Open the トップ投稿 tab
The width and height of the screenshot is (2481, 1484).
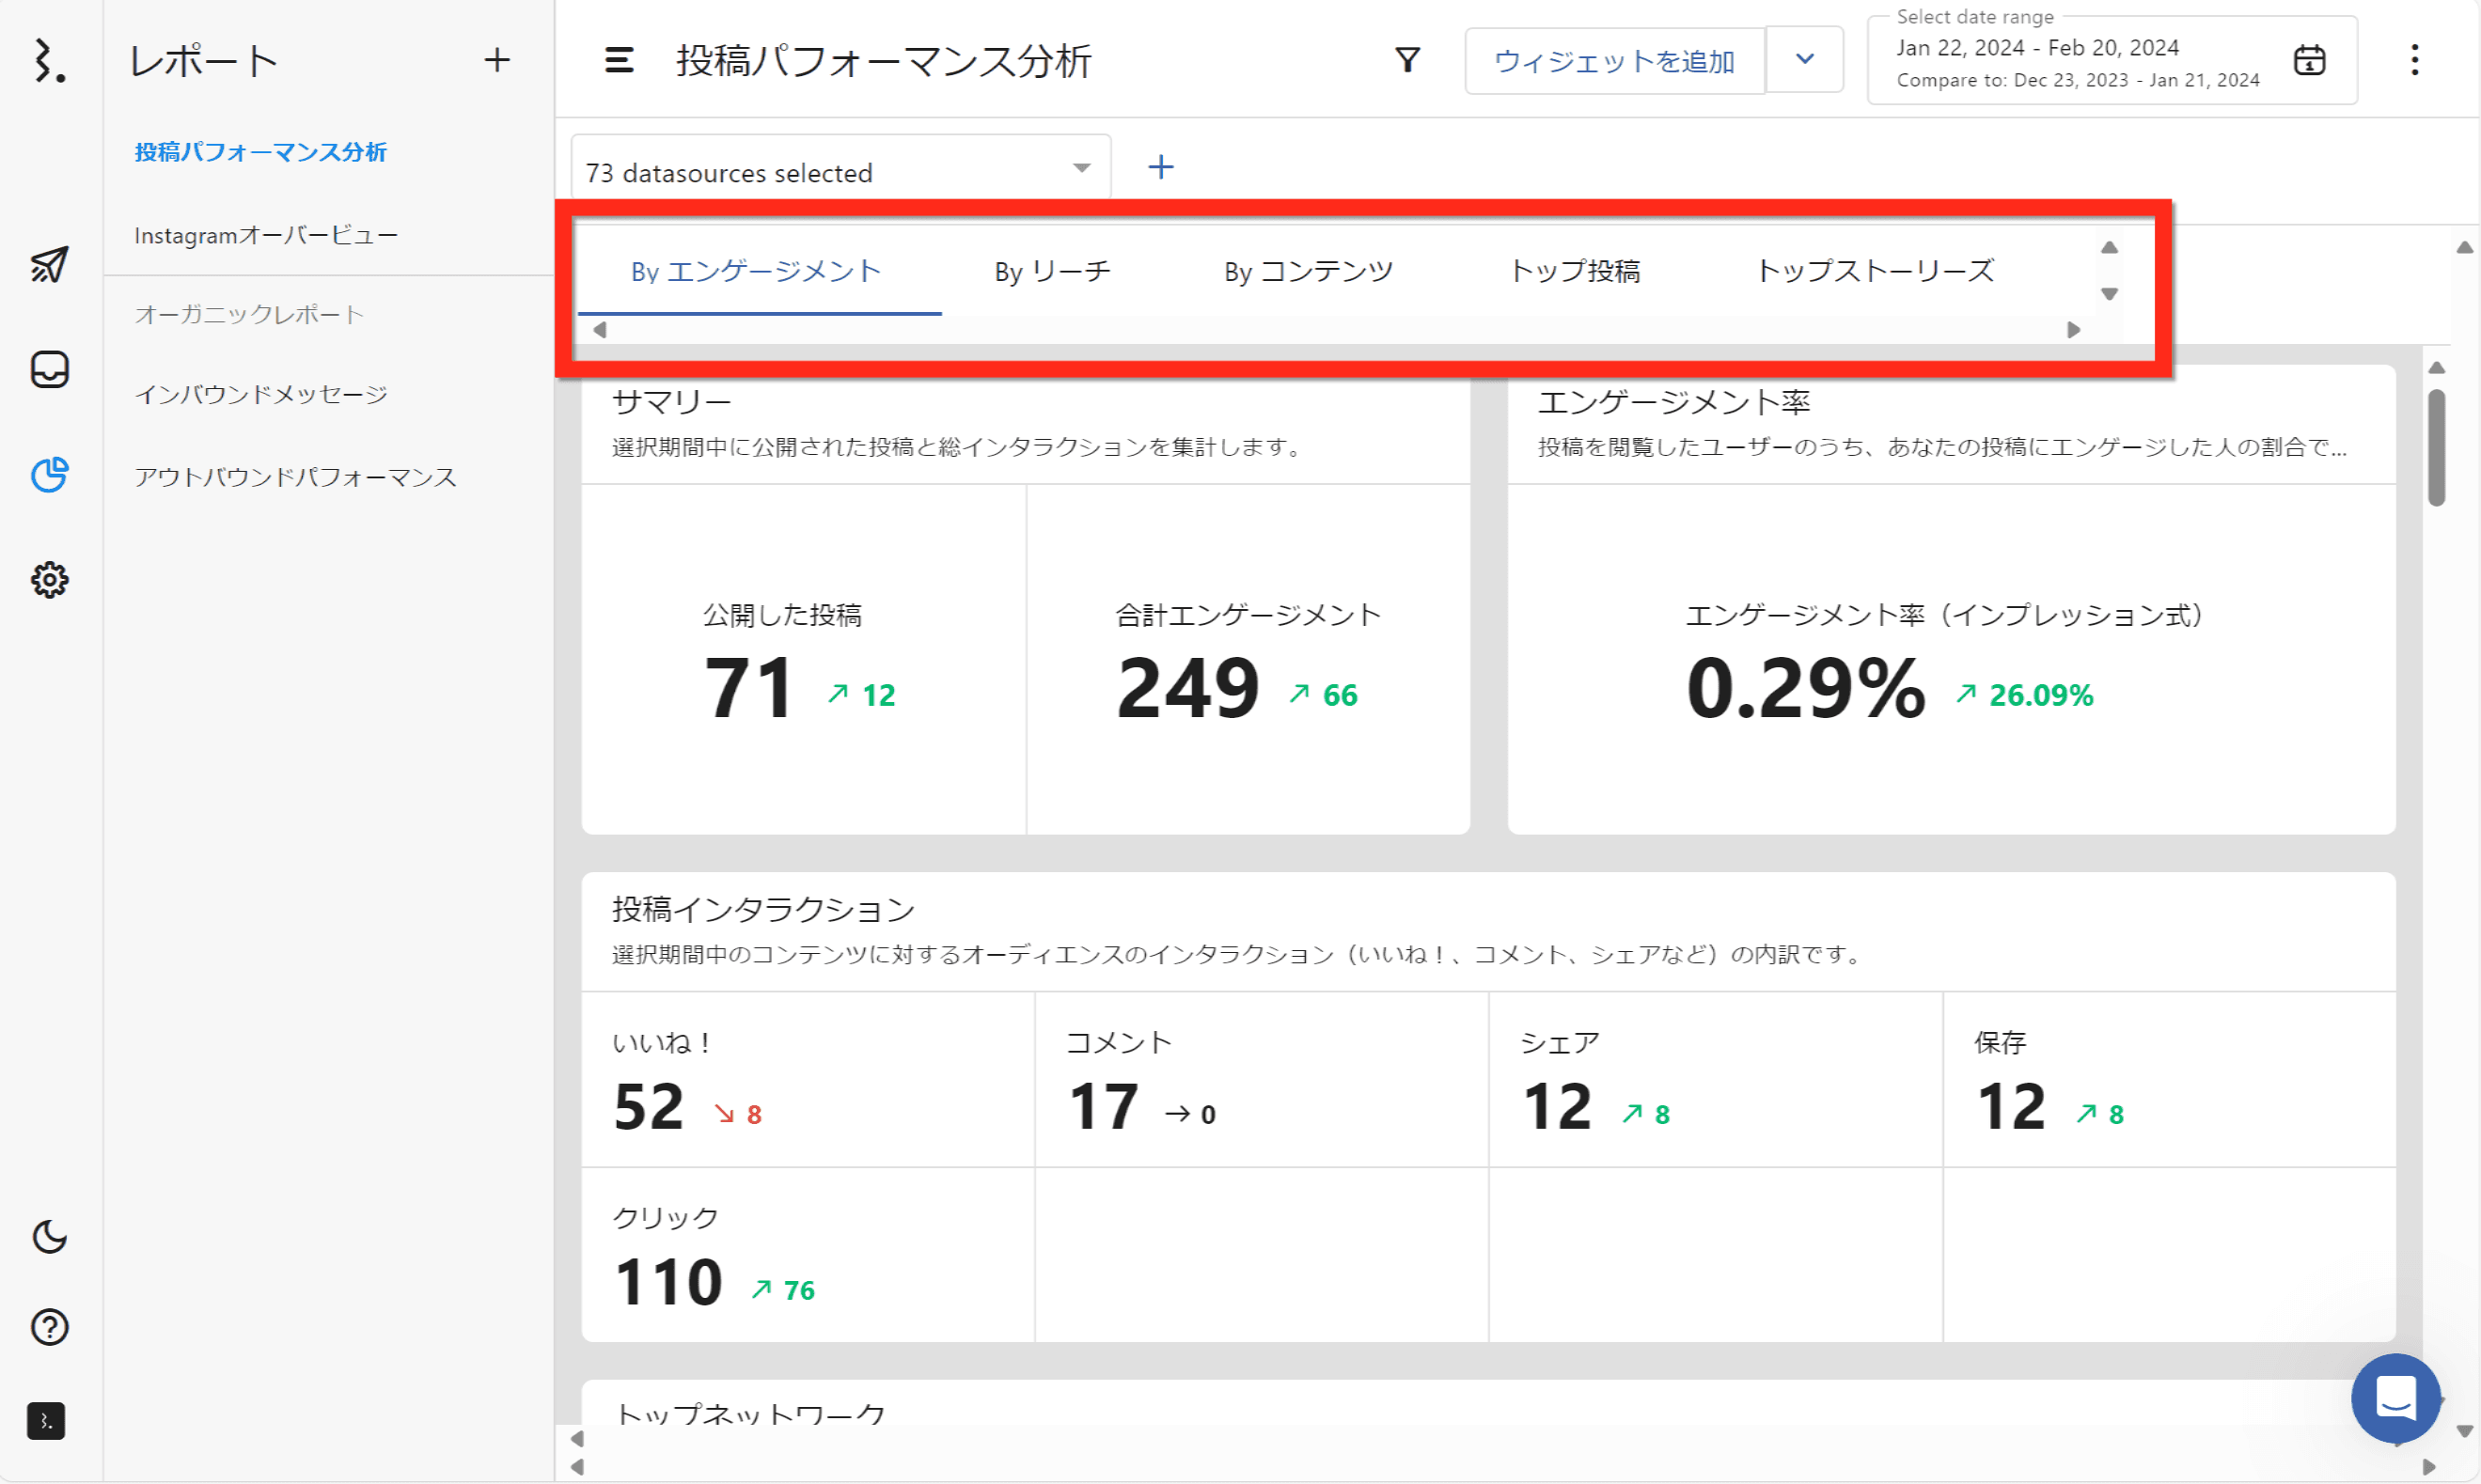point(1574,271)
